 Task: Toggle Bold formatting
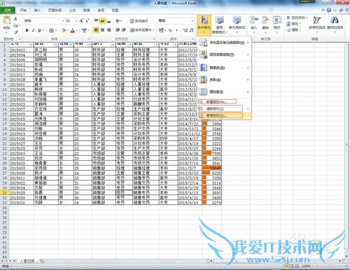point(27,30)
